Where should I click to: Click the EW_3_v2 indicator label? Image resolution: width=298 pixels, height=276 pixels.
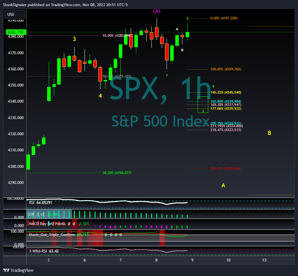pos(36,215)
